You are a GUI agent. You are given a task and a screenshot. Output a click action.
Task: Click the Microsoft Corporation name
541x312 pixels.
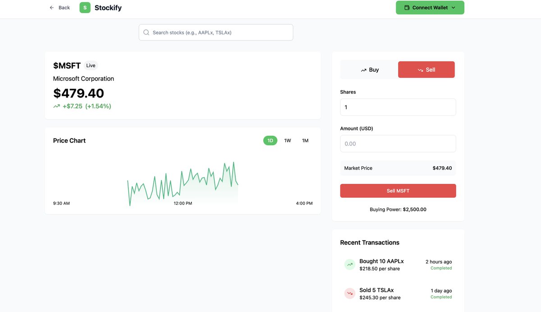[83, 79]
